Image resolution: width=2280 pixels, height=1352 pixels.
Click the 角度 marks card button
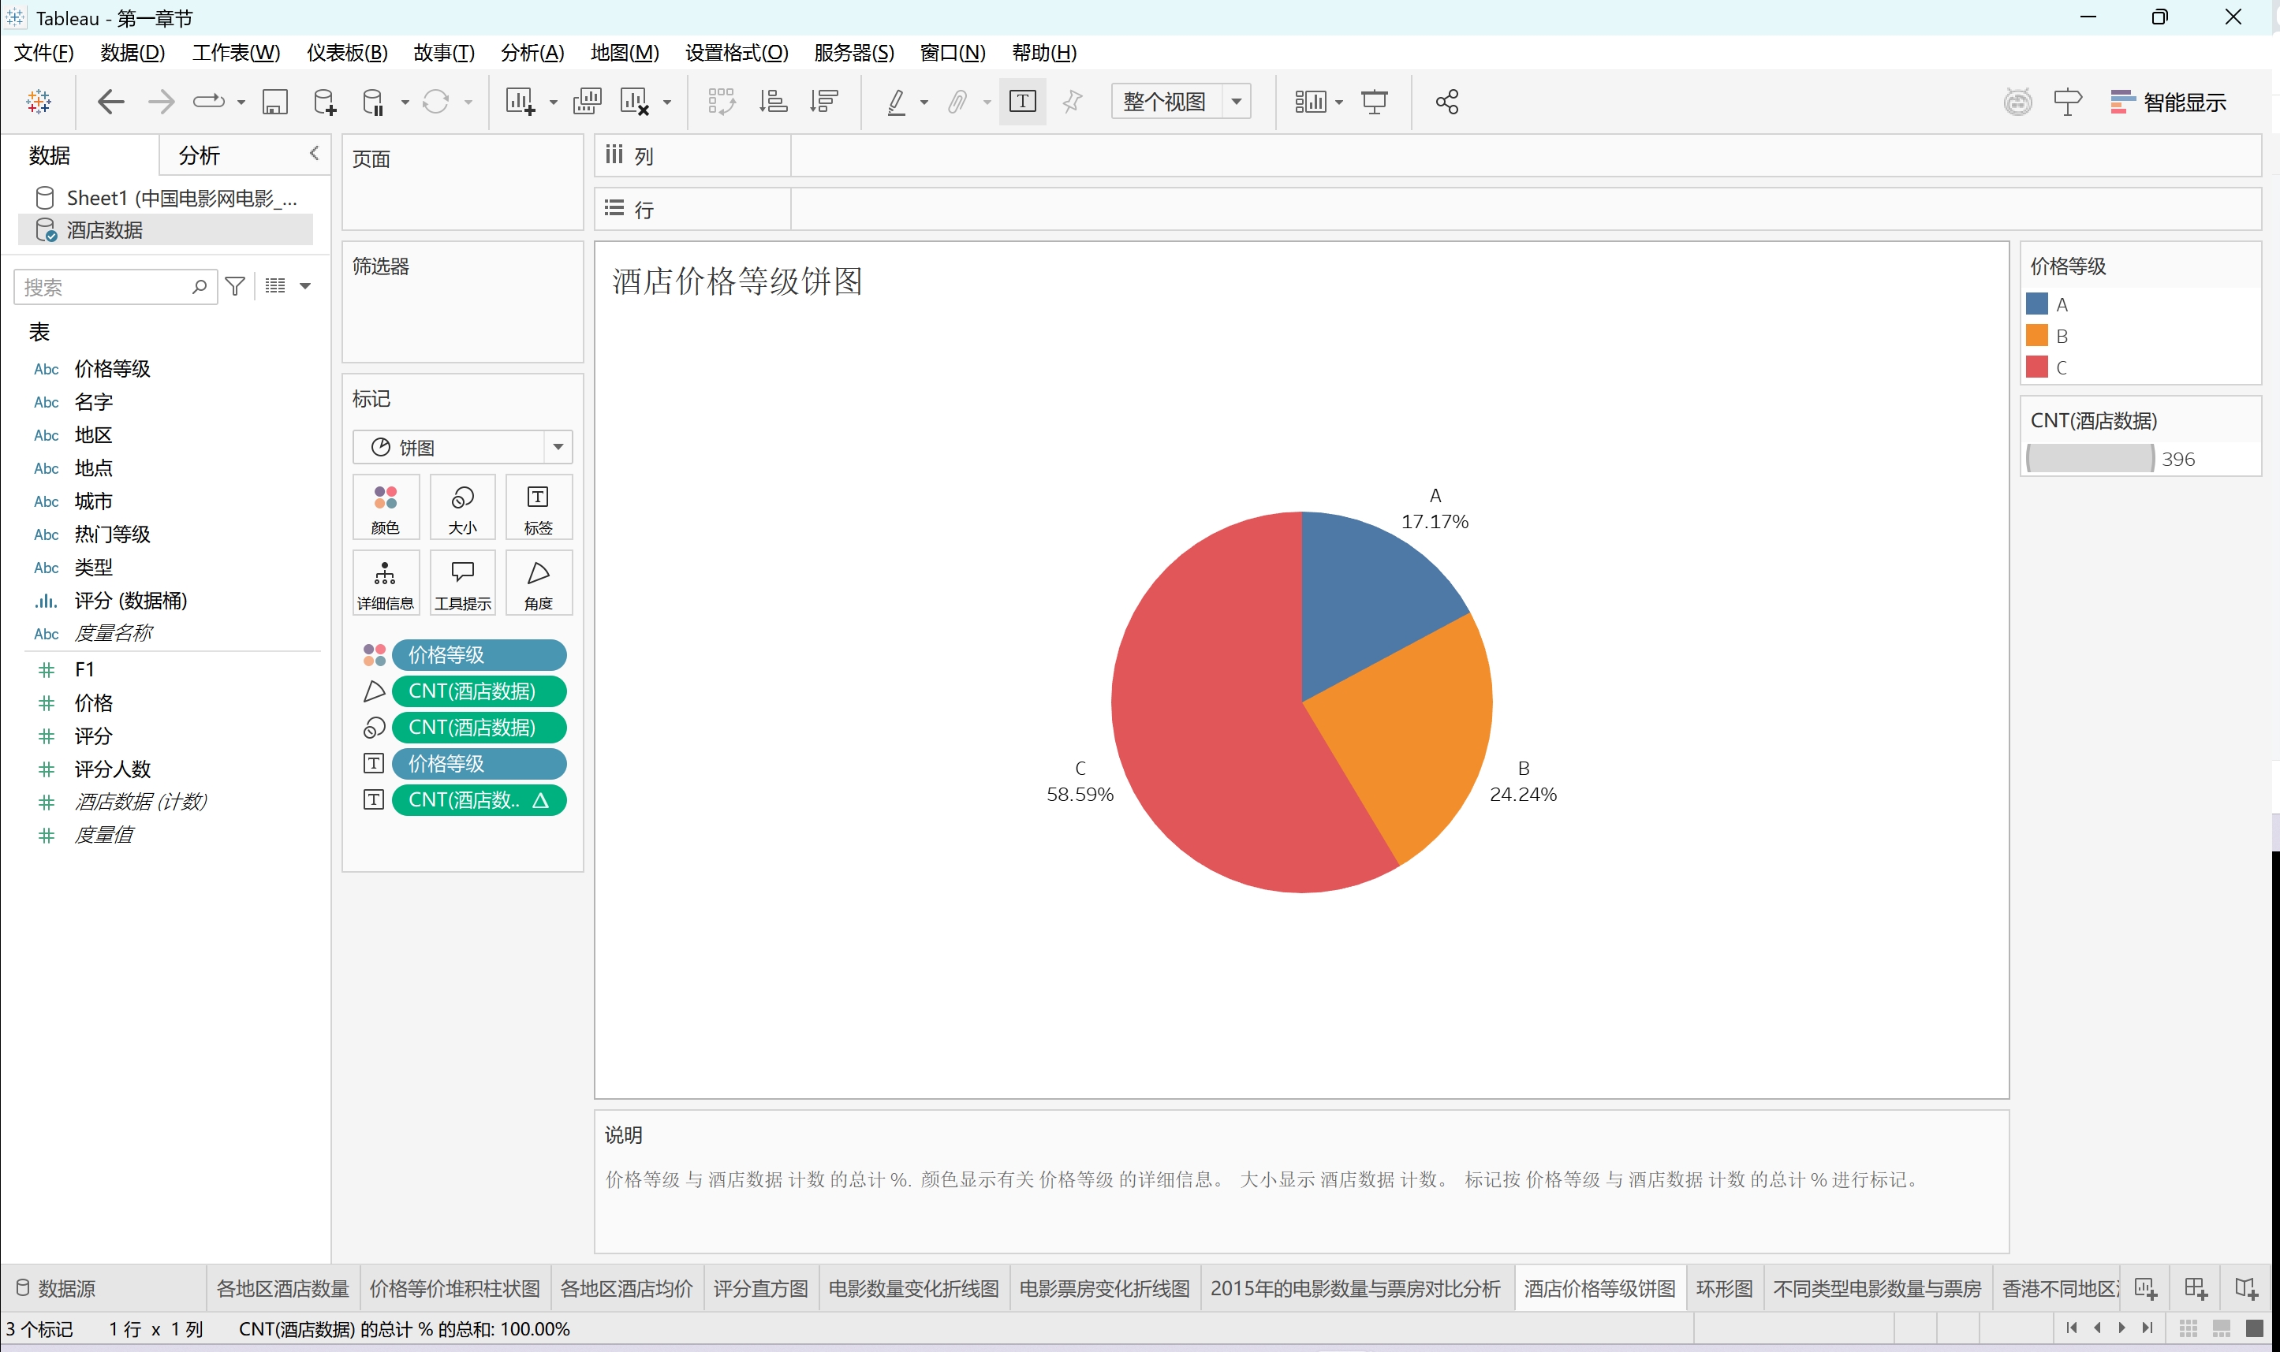pos(538,583)
